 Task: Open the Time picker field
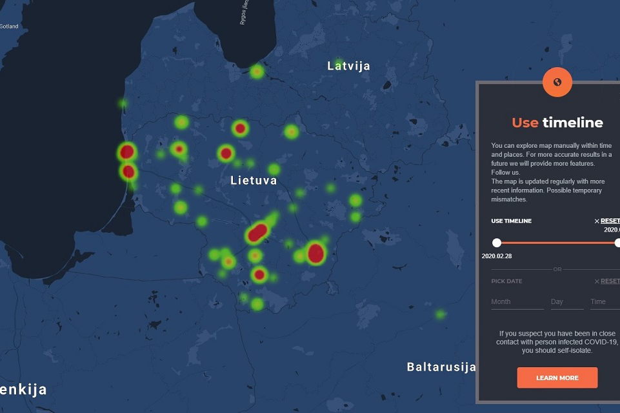[604, 302]
